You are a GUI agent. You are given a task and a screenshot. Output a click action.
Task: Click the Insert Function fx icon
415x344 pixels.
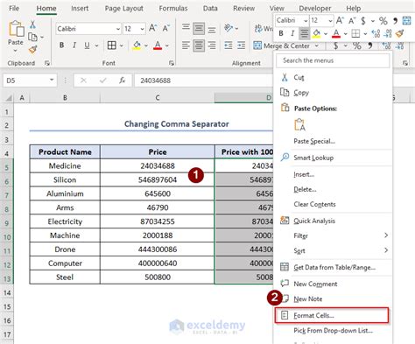122,81
